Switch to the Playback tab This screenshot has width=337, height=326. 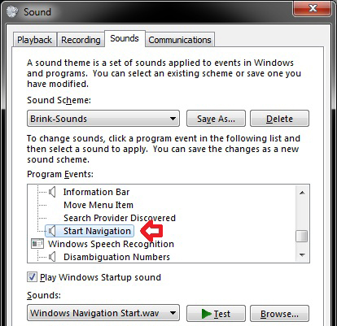[x=35, y=40]
